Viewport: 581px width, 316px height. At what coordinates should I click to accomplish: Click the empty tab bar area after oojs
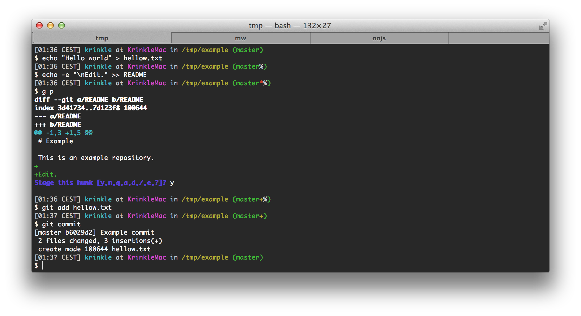[498, 38]
